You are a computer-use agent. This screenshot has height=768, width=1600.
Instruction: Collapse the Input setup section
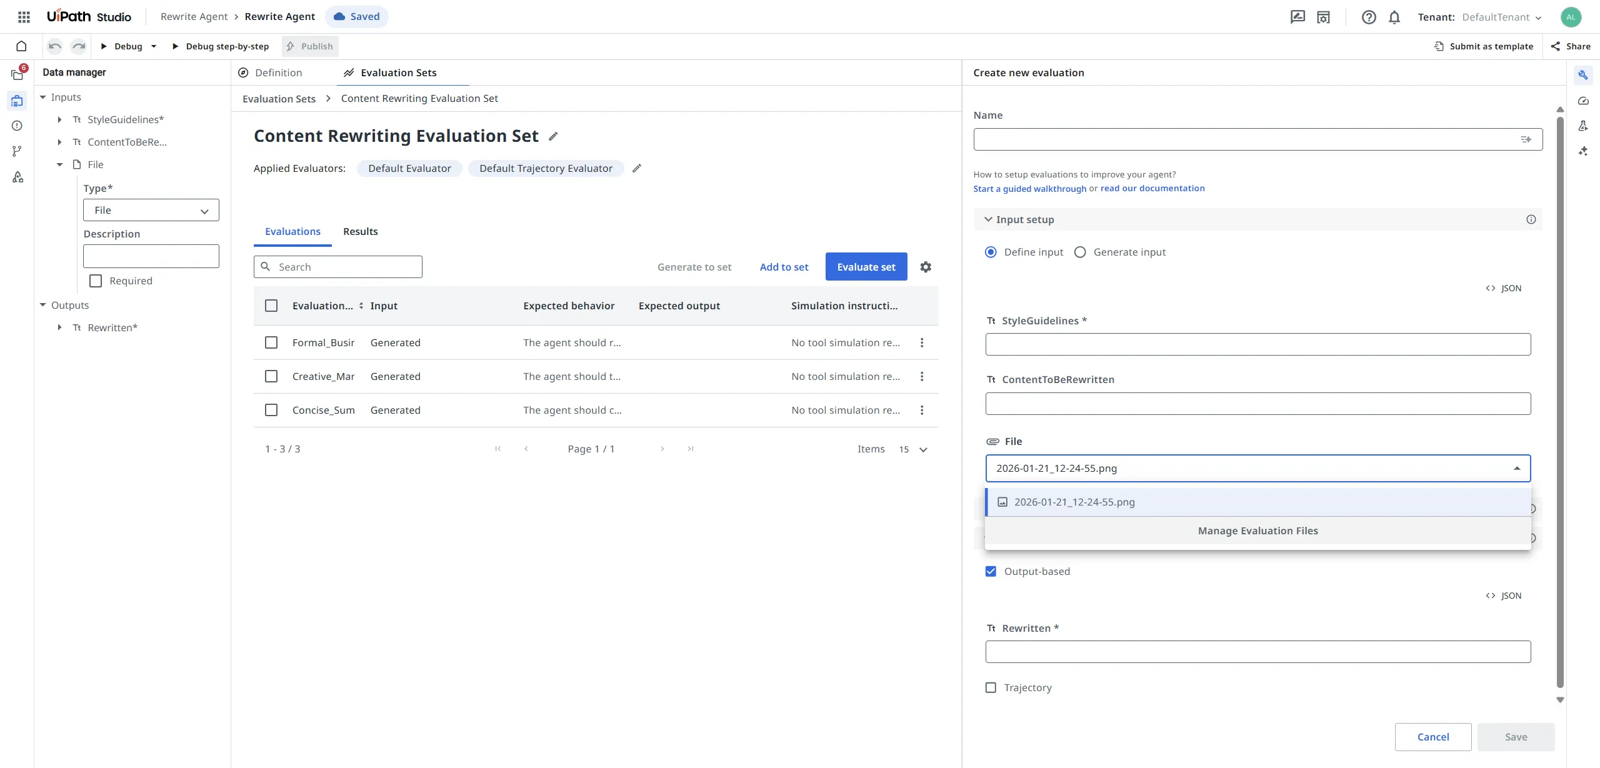pos(988,219)
